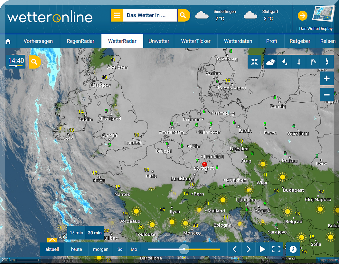Zoom out with the minus button
The image size is (339, 264).
(x=327, y=95)
